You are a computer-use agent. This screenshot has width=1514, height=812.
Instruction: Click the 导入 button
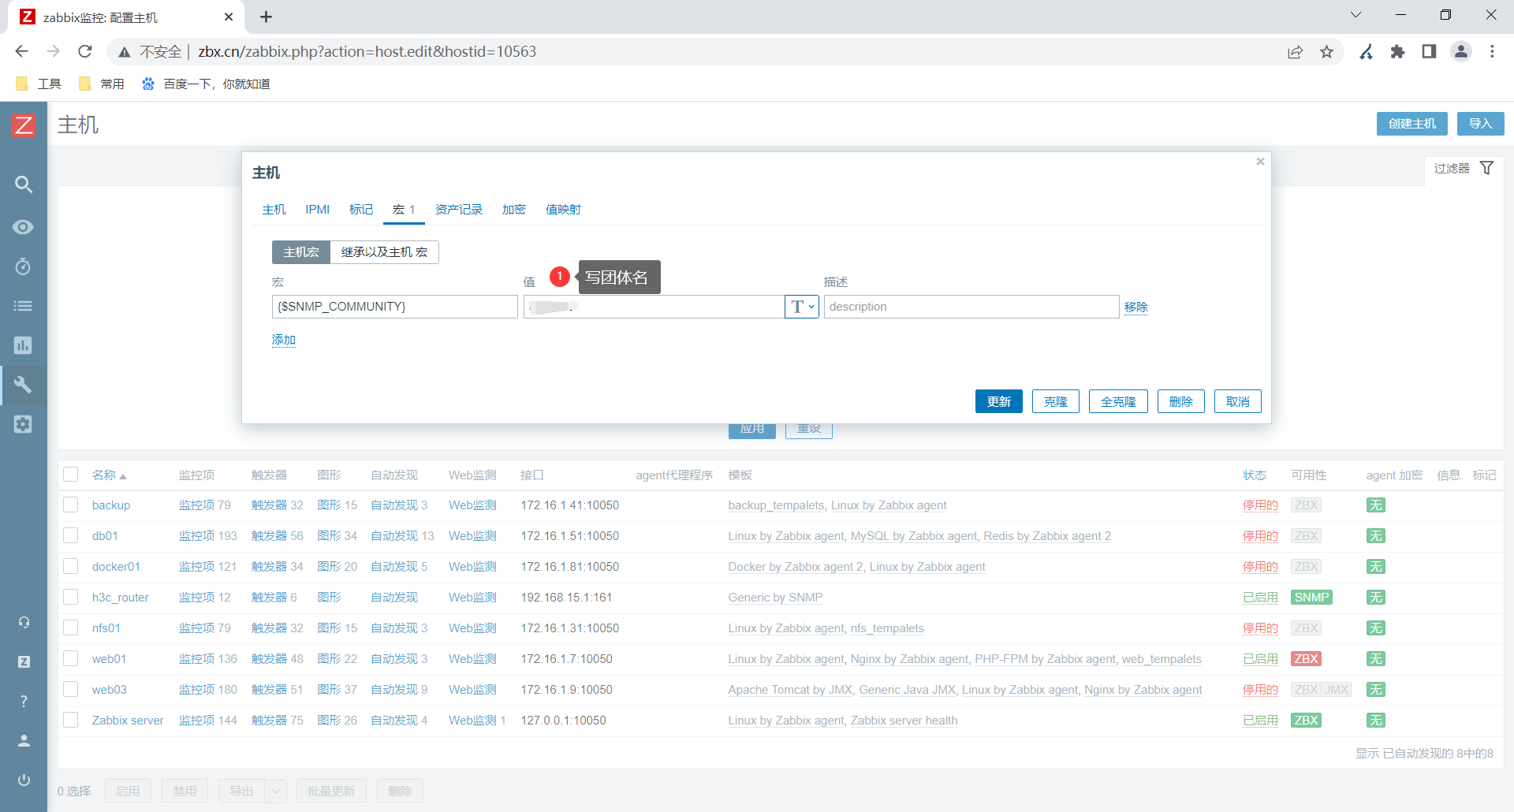tap(1481, 124)
